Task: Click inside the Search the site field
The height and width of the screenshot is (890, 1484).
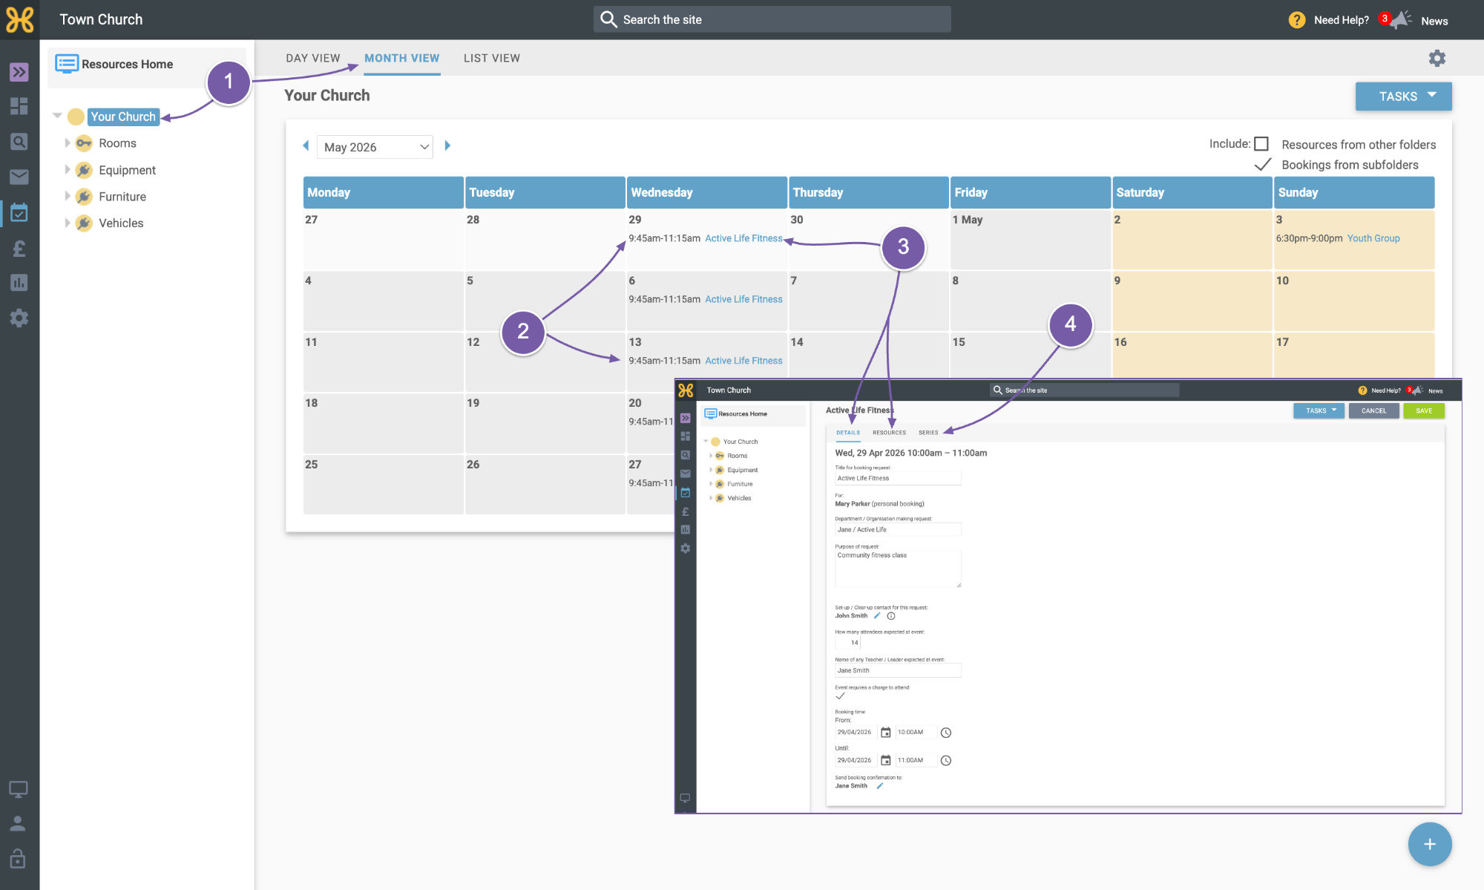Action: click(772, 19)
